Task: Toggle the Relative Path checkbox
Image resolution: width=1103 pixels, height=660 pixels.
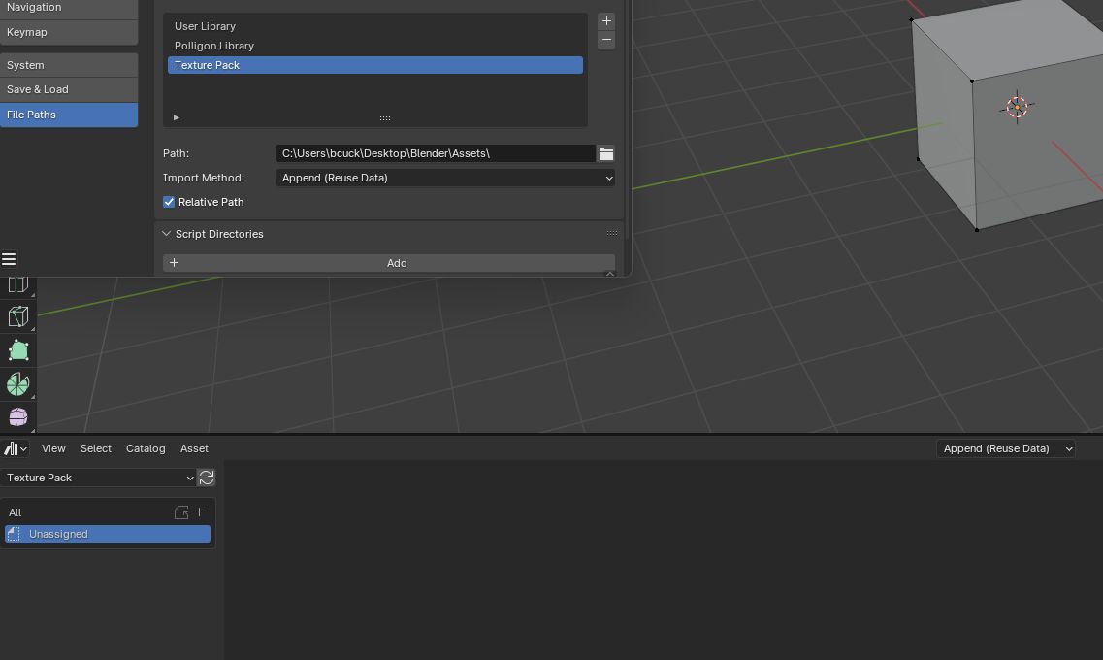Action: coord(169,202)
